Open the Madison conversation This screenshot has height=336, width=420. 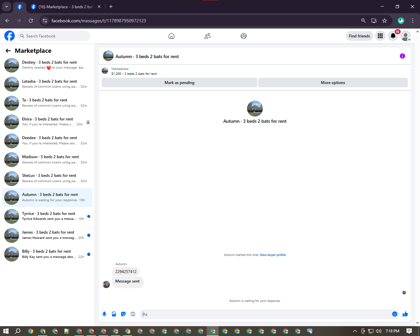click(47, 159)
